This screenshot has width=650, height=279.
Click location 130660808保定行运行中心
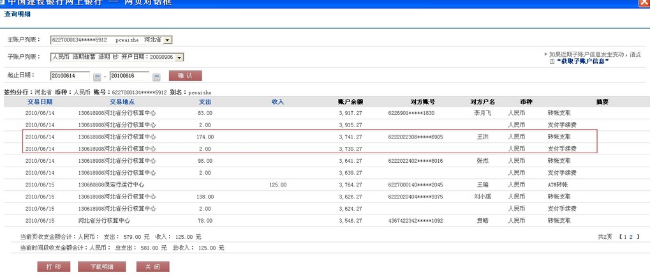(111, 185)
